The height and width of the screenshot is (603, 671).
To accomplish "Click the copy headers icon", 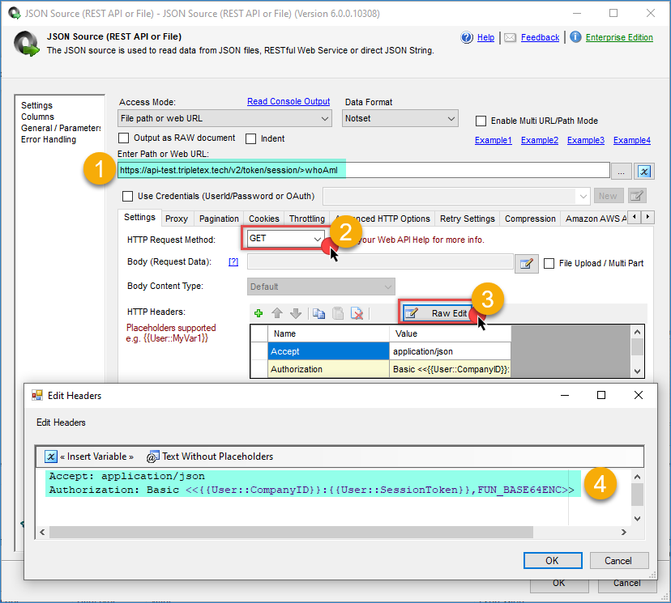I will (x=319, y=313).
